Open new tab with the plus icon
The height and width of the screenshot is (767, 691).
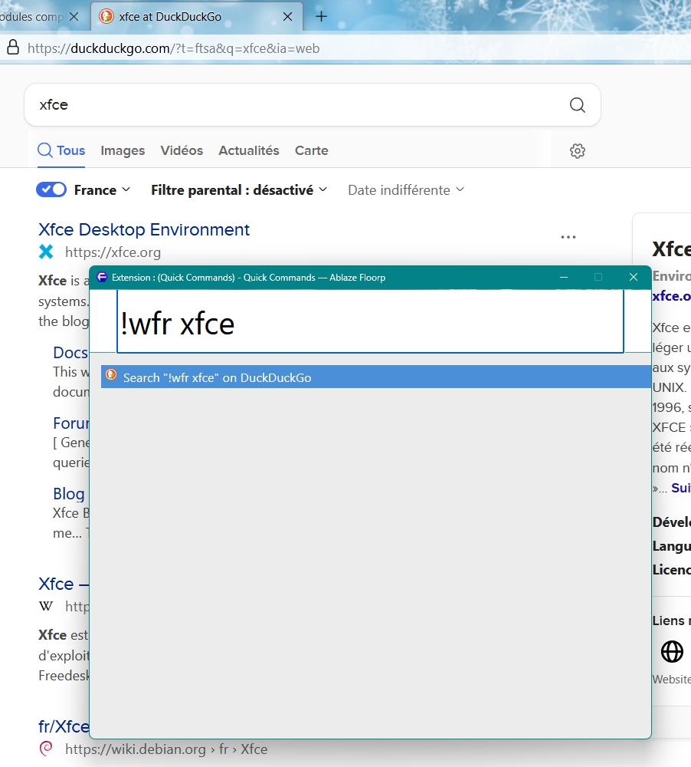[x=322, y=16]
